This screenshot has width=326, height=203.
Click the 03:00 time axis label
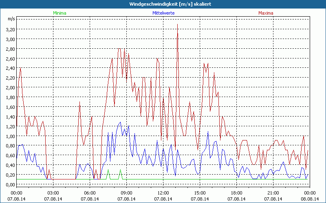point(53,193)
